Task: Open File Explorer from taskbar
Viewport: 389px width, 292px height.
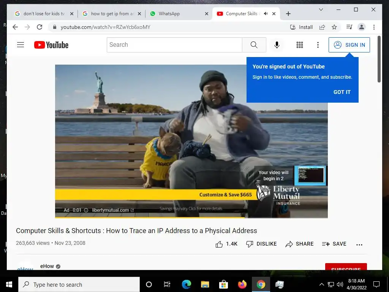Action: pos(205,284)
